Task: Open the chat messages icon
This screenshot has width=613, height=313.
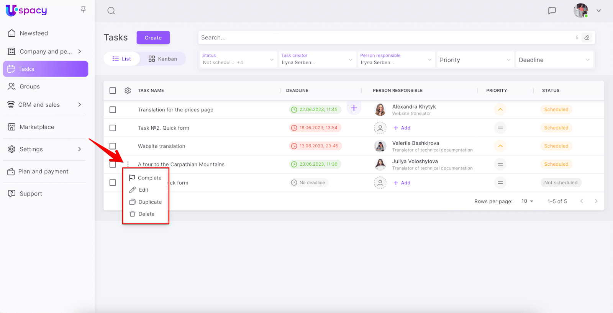Action: click(x=552, y=11)
